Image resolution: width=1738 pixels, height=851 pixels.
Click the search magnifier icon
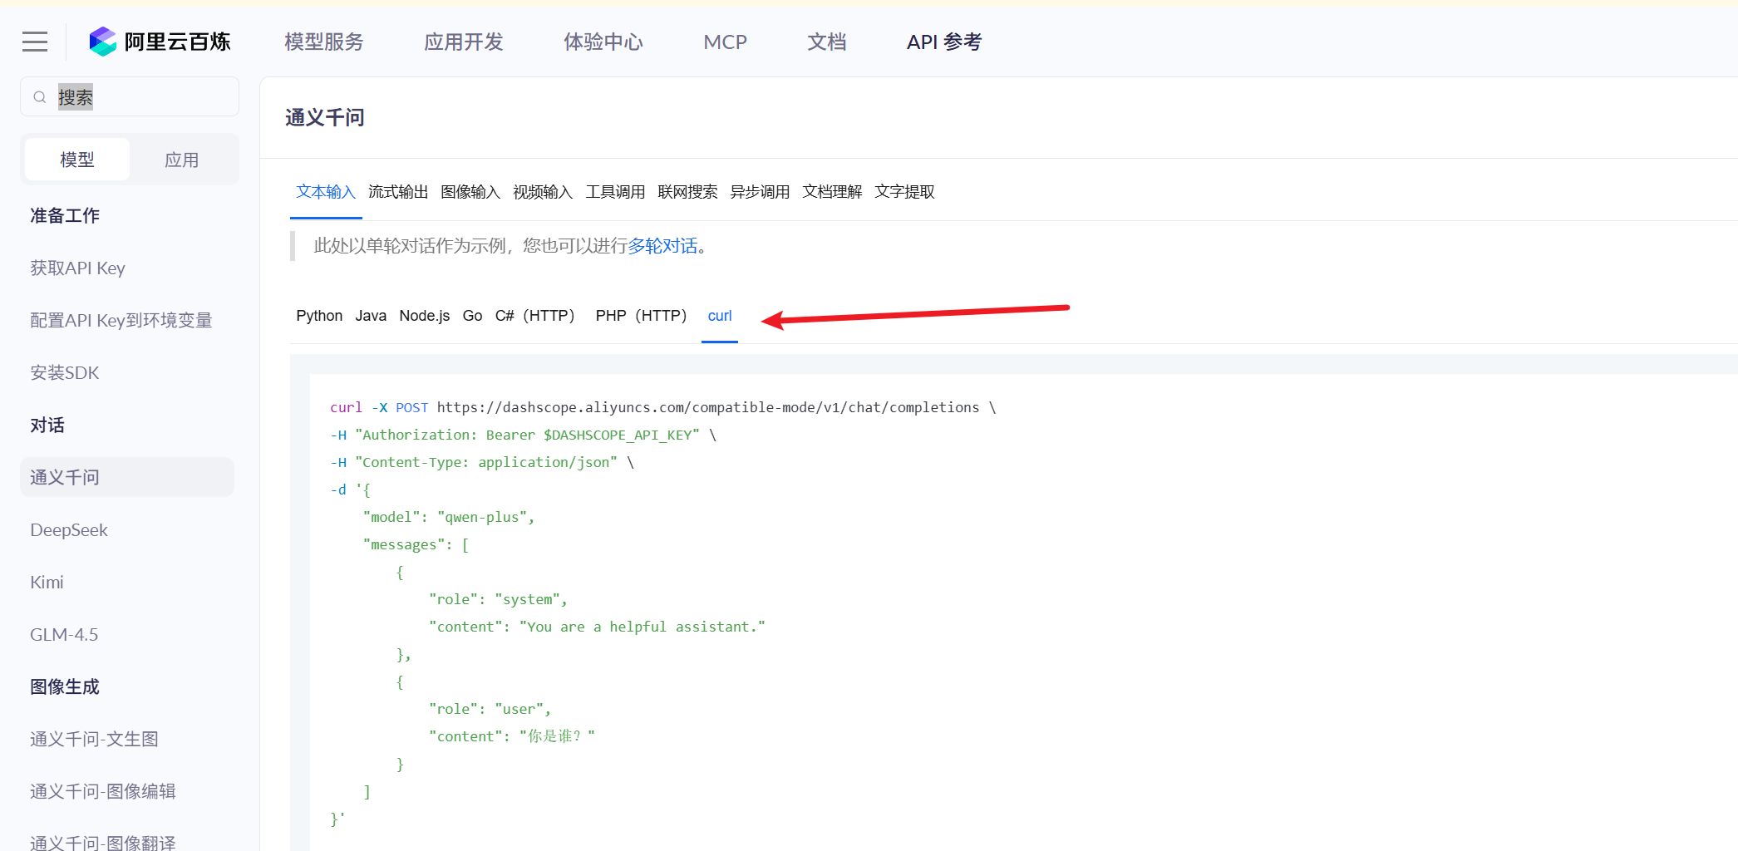pyautogui.click(x=39, y=97)
